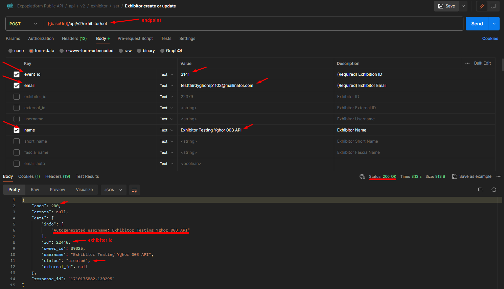504x289 pixels.
Task: Expand the Send button dropdown arrow
Action: tap(494, 24)
